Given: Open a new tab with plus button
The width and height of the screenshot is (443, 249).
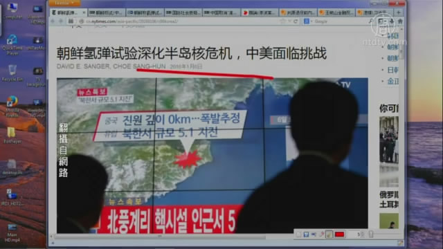Looking at the screenshot, I should pos(399,12).
